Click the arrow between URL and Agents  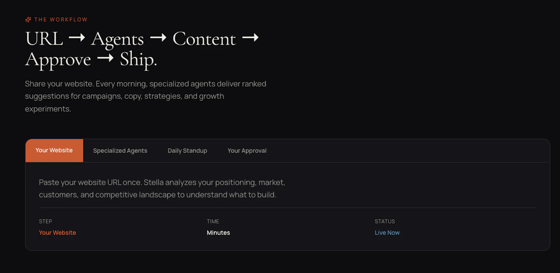click(x=77, y=37)
